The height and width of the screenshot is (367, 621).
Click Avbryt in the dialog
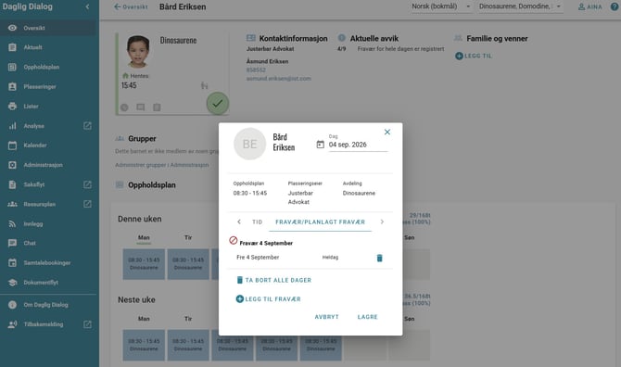click(327, 317)
